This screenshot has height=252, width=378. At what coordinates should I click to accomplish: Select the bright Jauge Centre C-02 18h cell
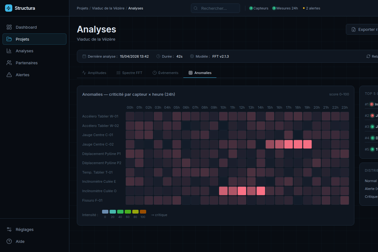(x=298, y=144)
